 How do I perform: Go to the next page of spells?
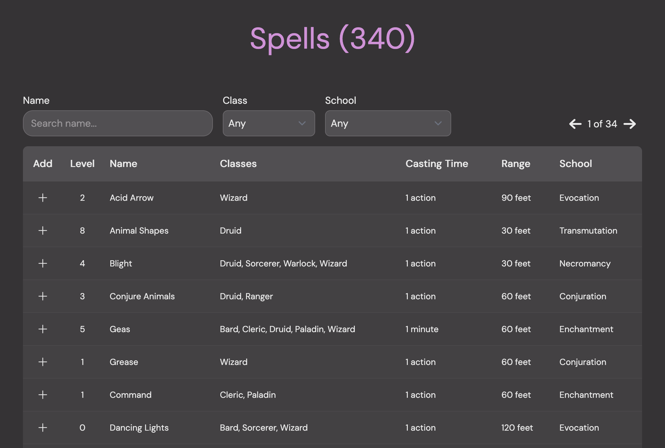tap(631, 124)
